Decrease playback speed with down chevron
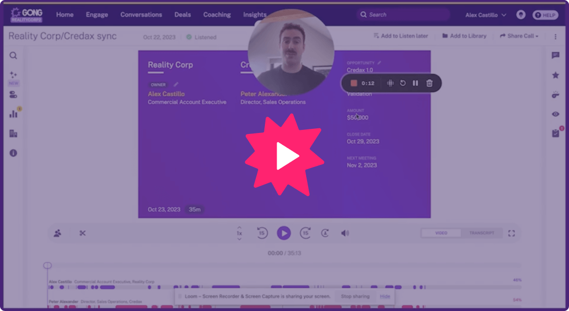 [239, 239]
